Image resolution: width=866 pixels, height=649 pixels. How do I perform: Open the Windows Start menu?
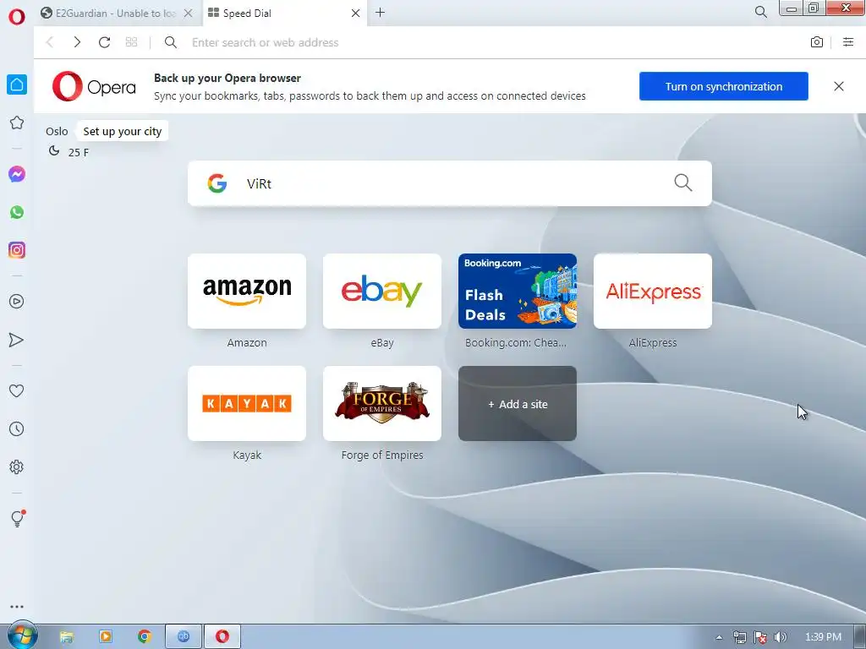click(22, 635)
